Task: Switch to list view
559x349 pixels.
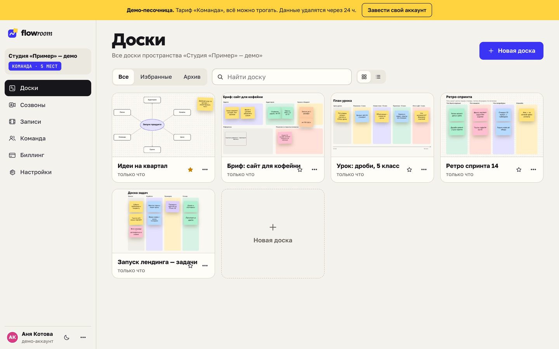Action: coord(378,77)
